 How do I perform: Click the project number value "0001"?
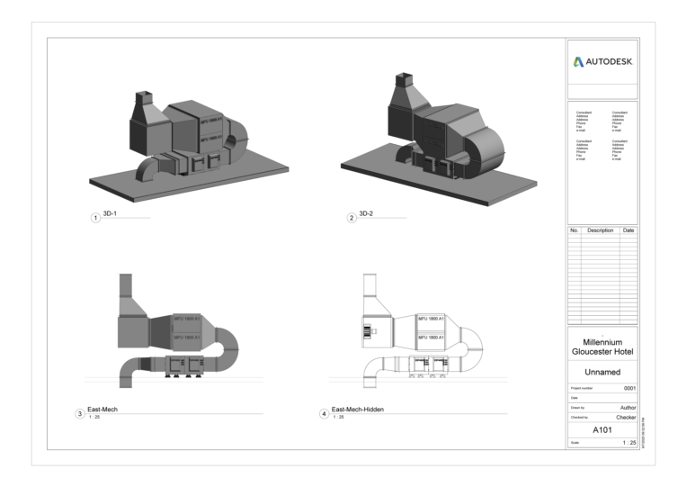(629, 388)
